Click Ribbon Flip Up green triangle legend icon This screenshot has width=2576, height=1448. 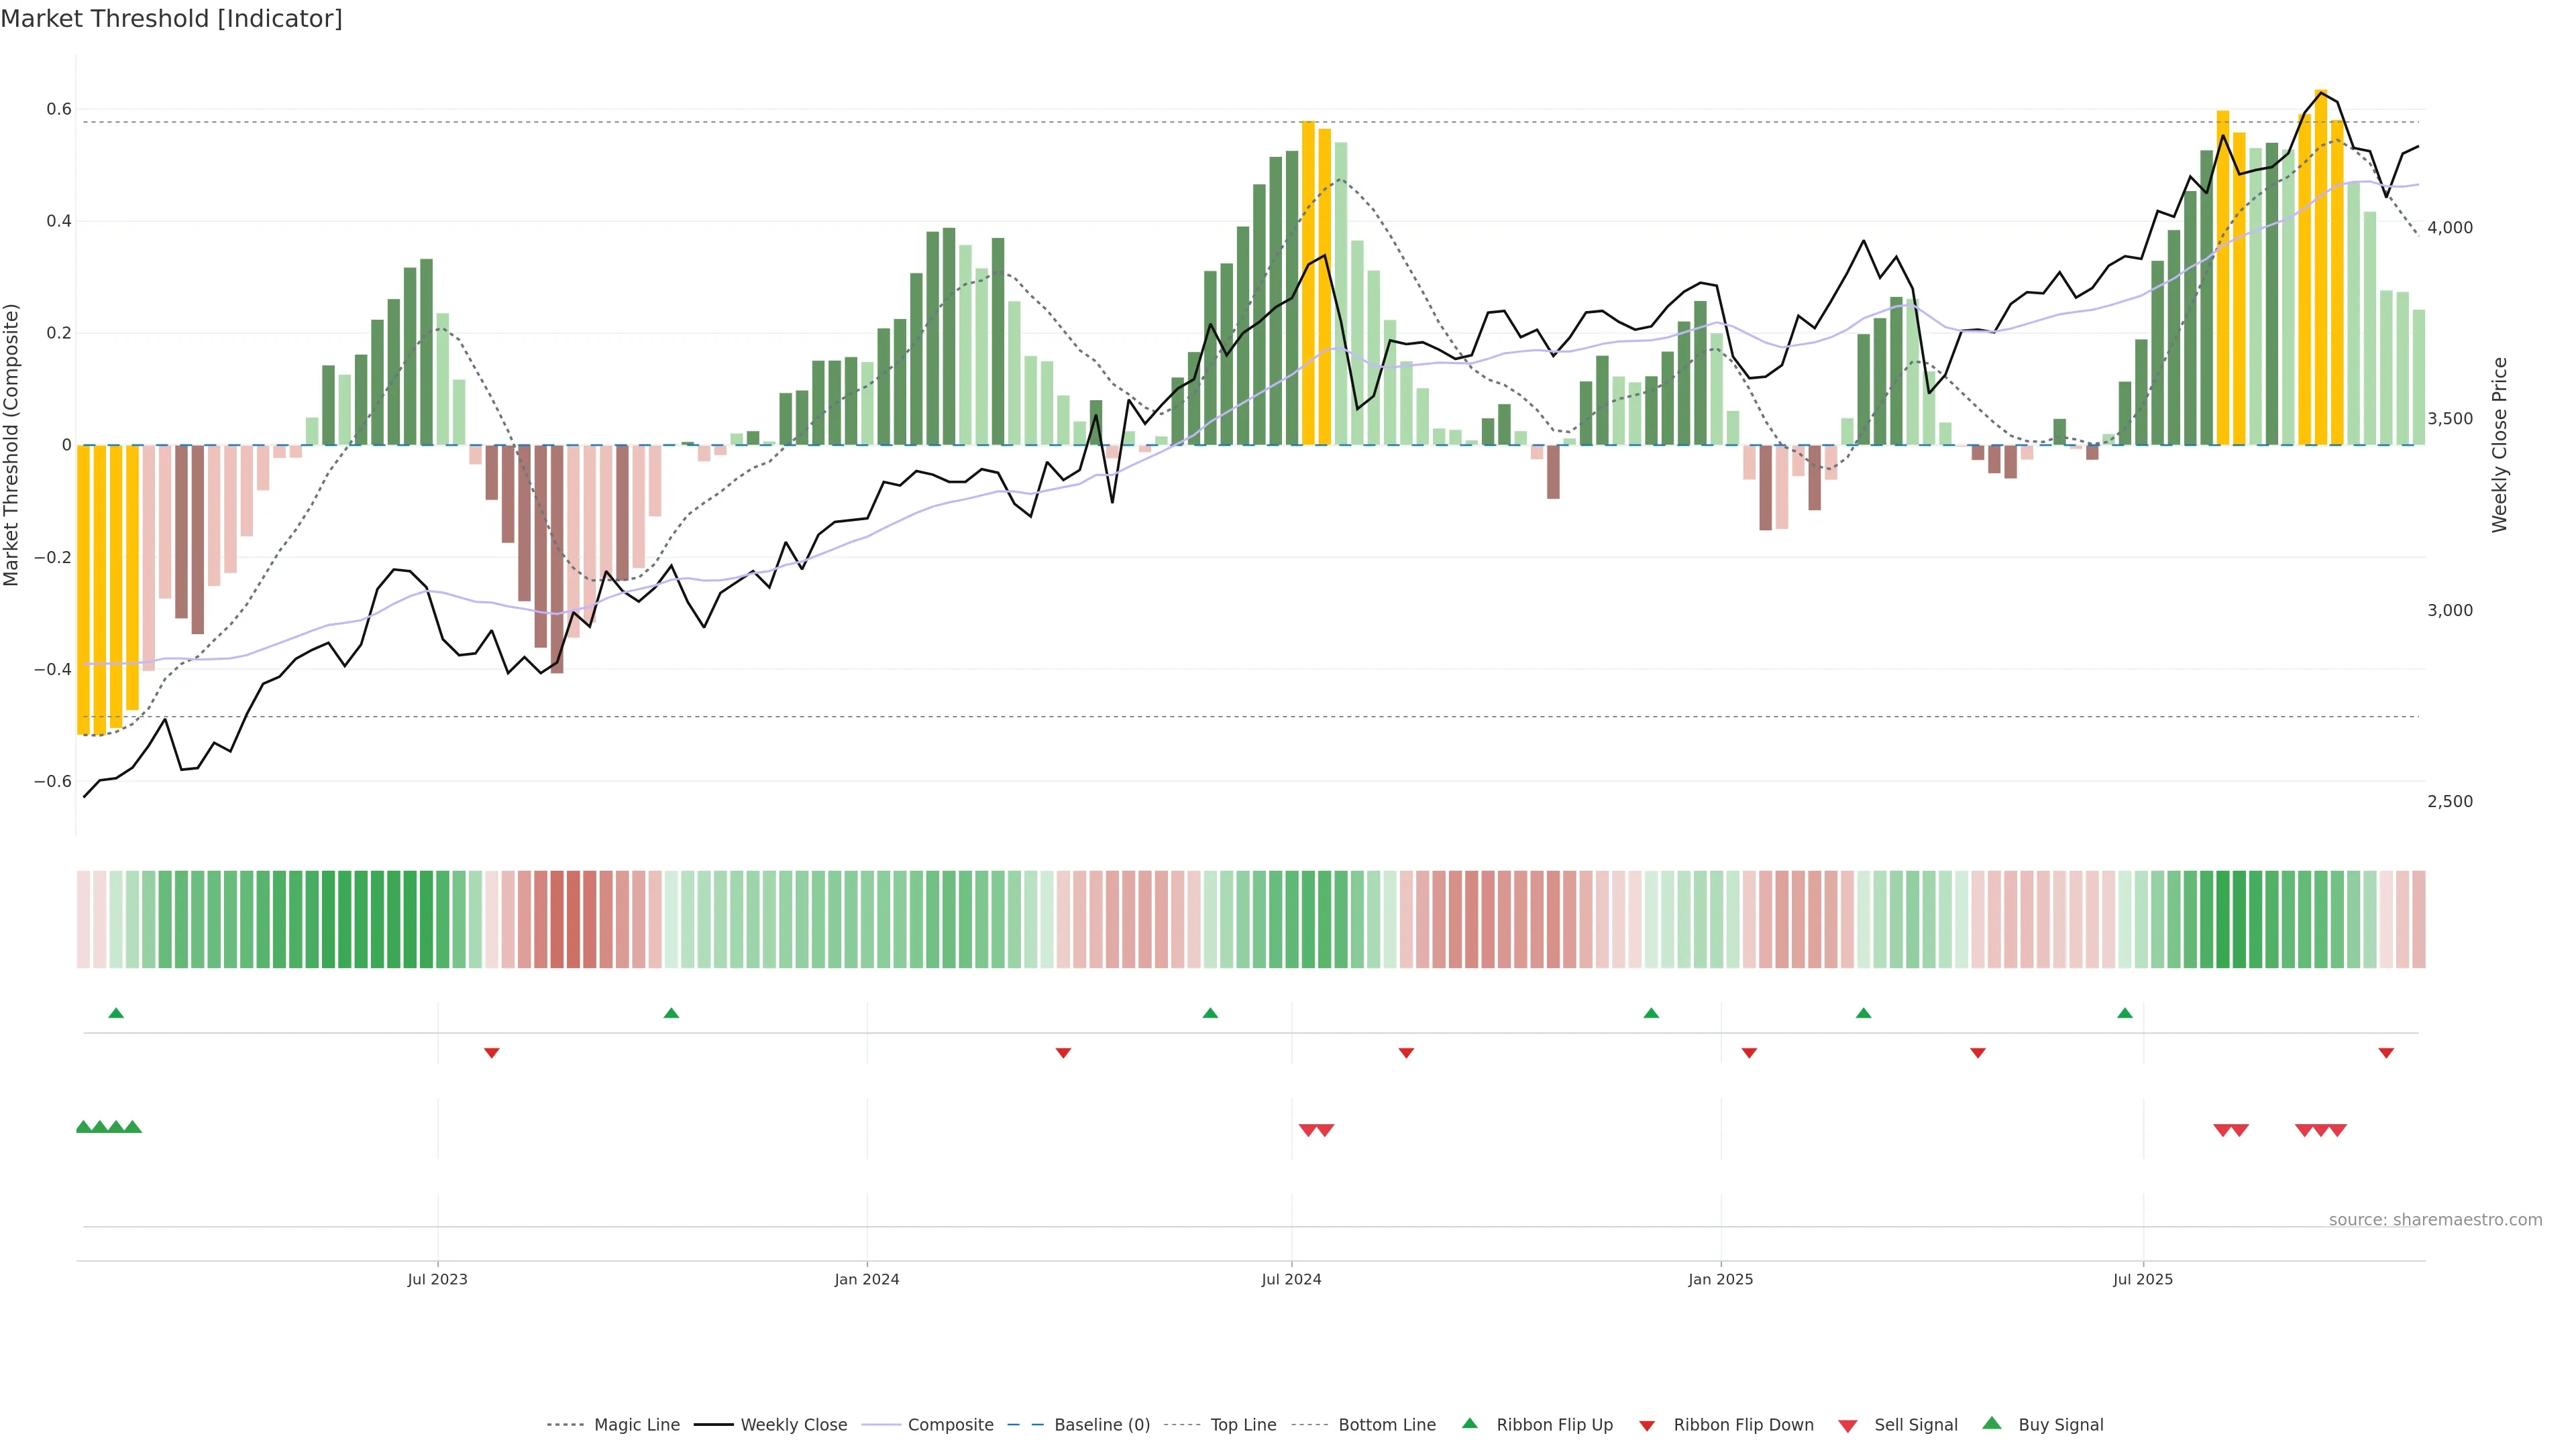[1469, 1423]
